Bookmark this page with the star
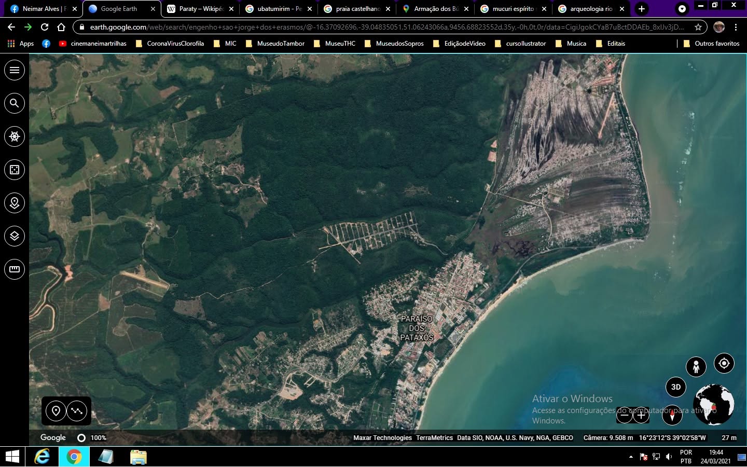This screenshot has width=747, height=467. [698, 27]
